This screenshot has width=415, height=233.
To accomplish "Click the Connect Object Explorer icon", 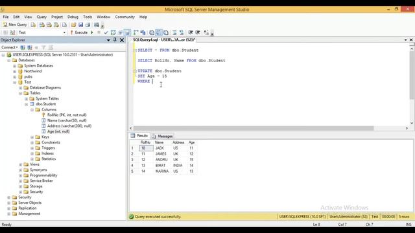I will [x=23, y=47].
